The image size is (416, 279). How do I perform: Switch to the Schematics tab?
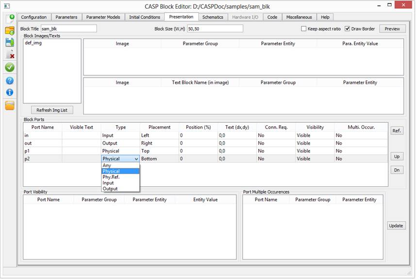[x=213, y=17]
